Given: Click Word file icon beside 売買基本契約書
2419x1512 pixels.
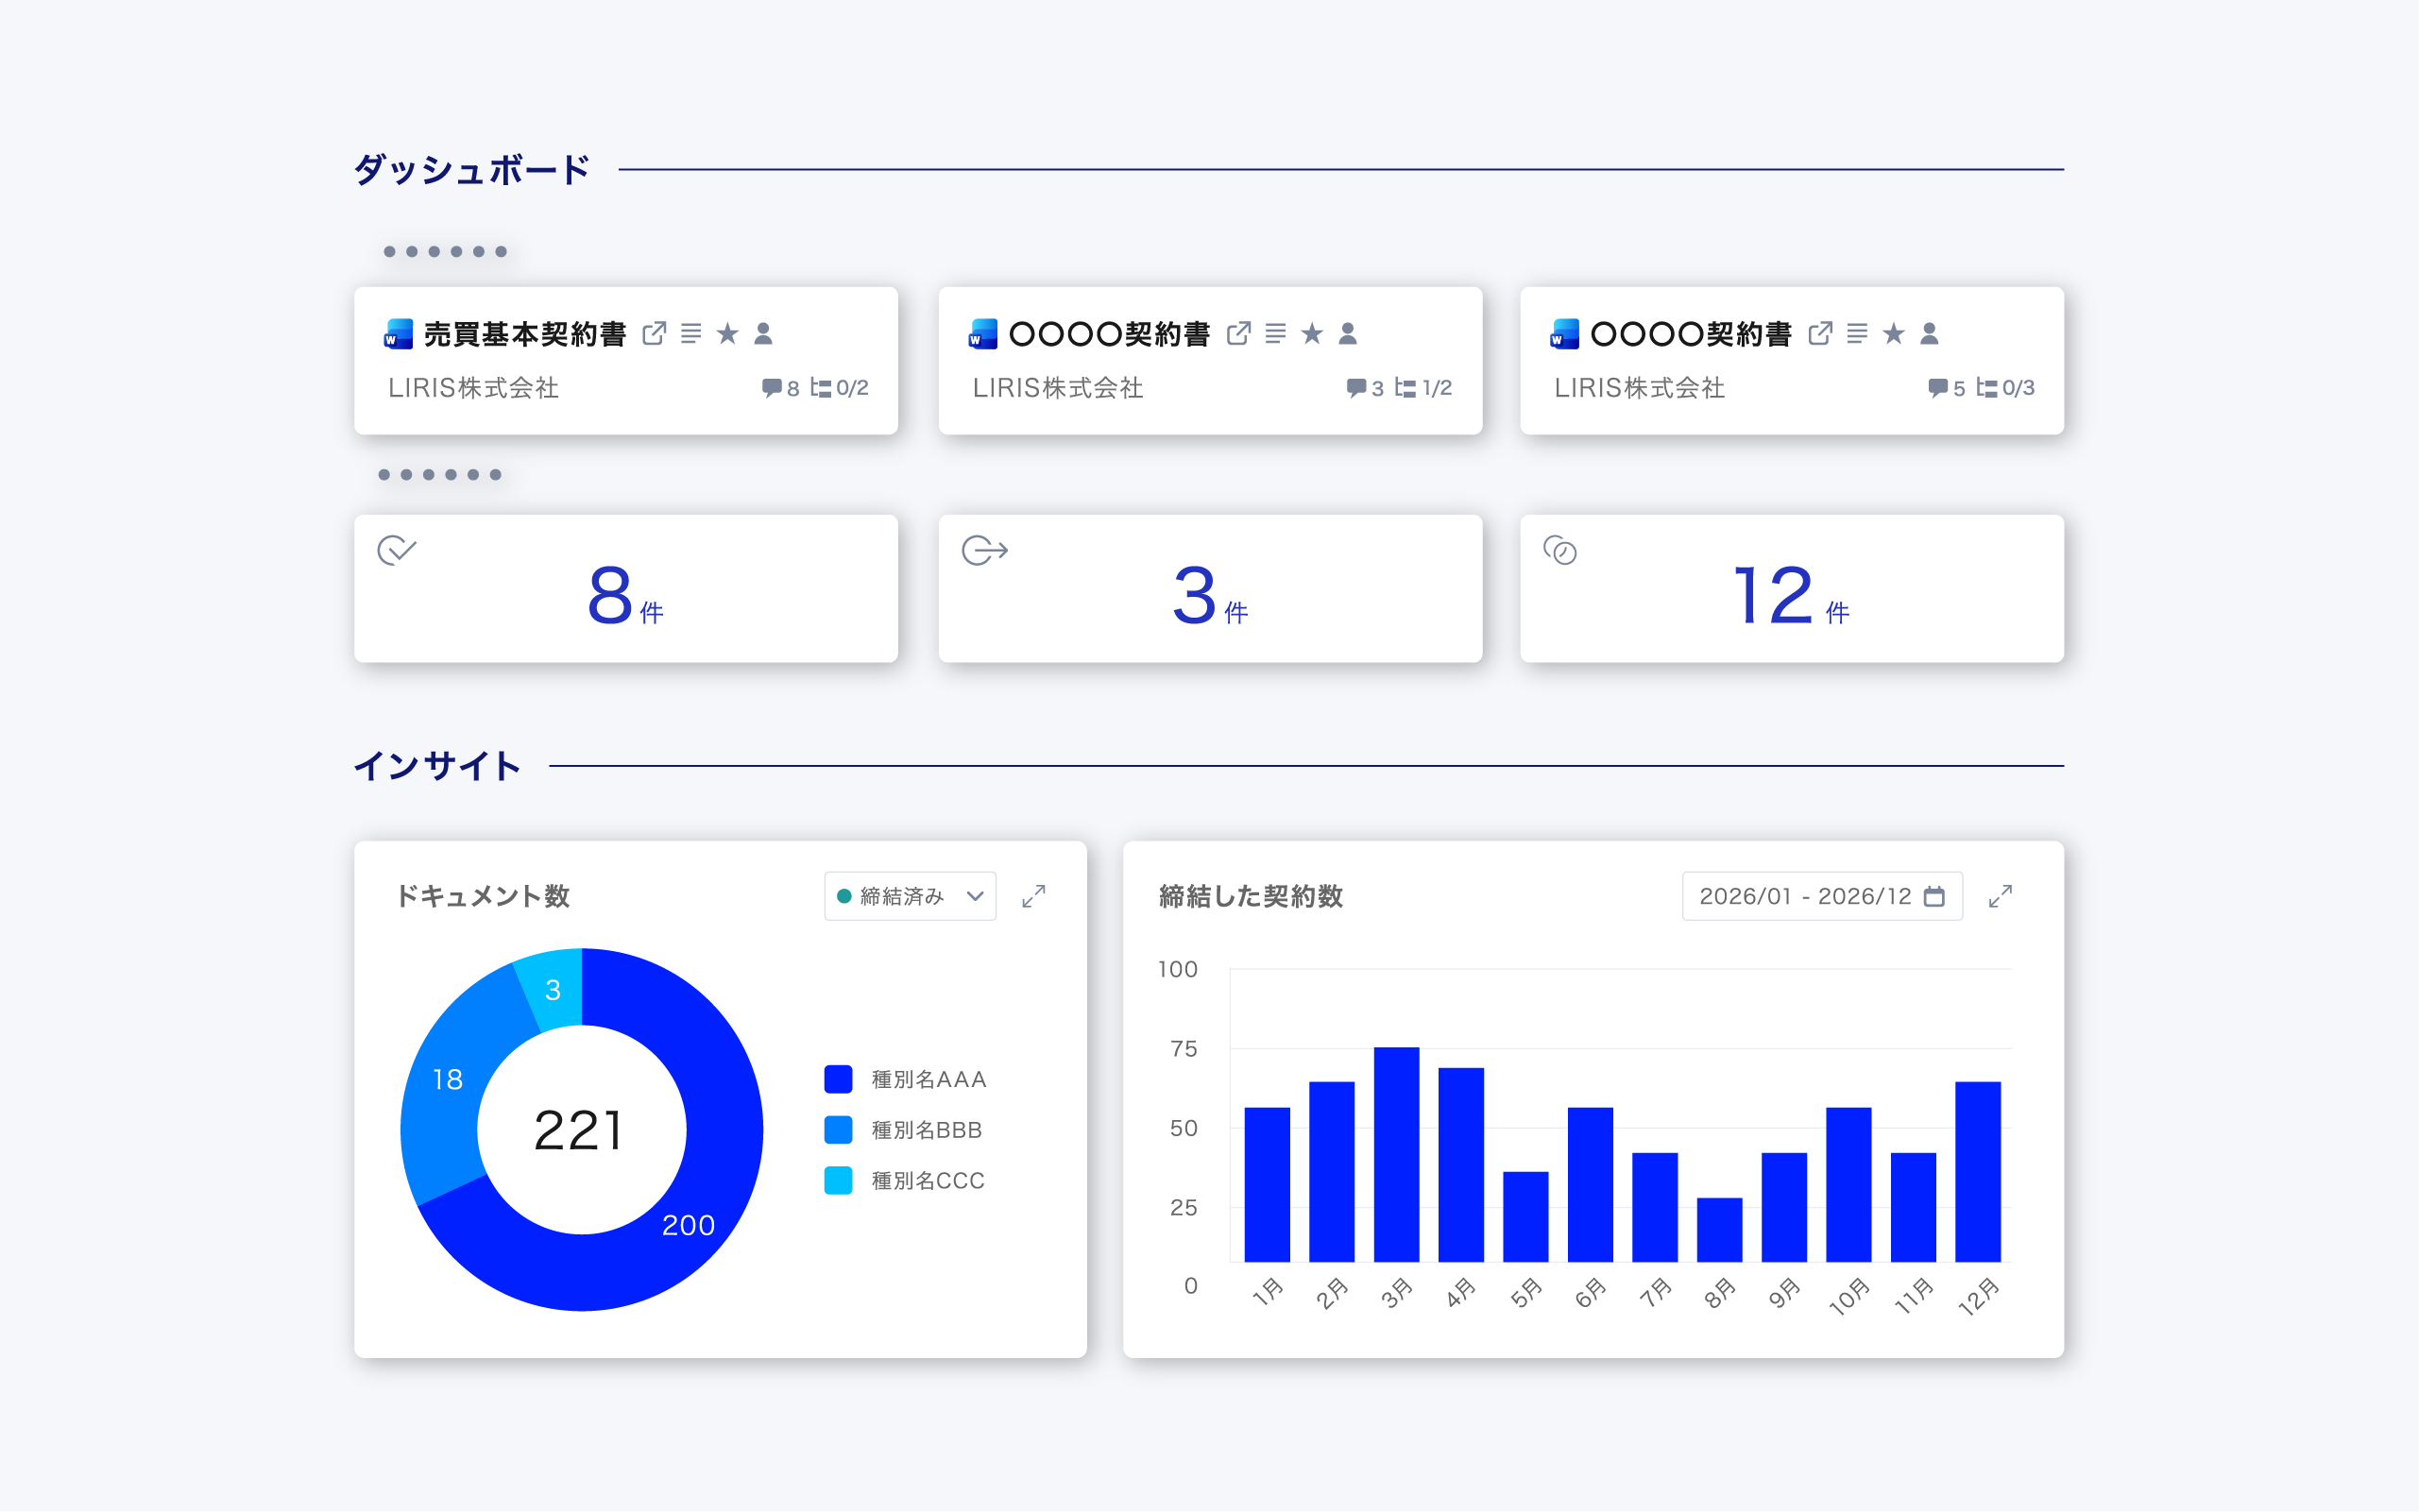Looking at the screenshot, I should (x=398, y=333).
